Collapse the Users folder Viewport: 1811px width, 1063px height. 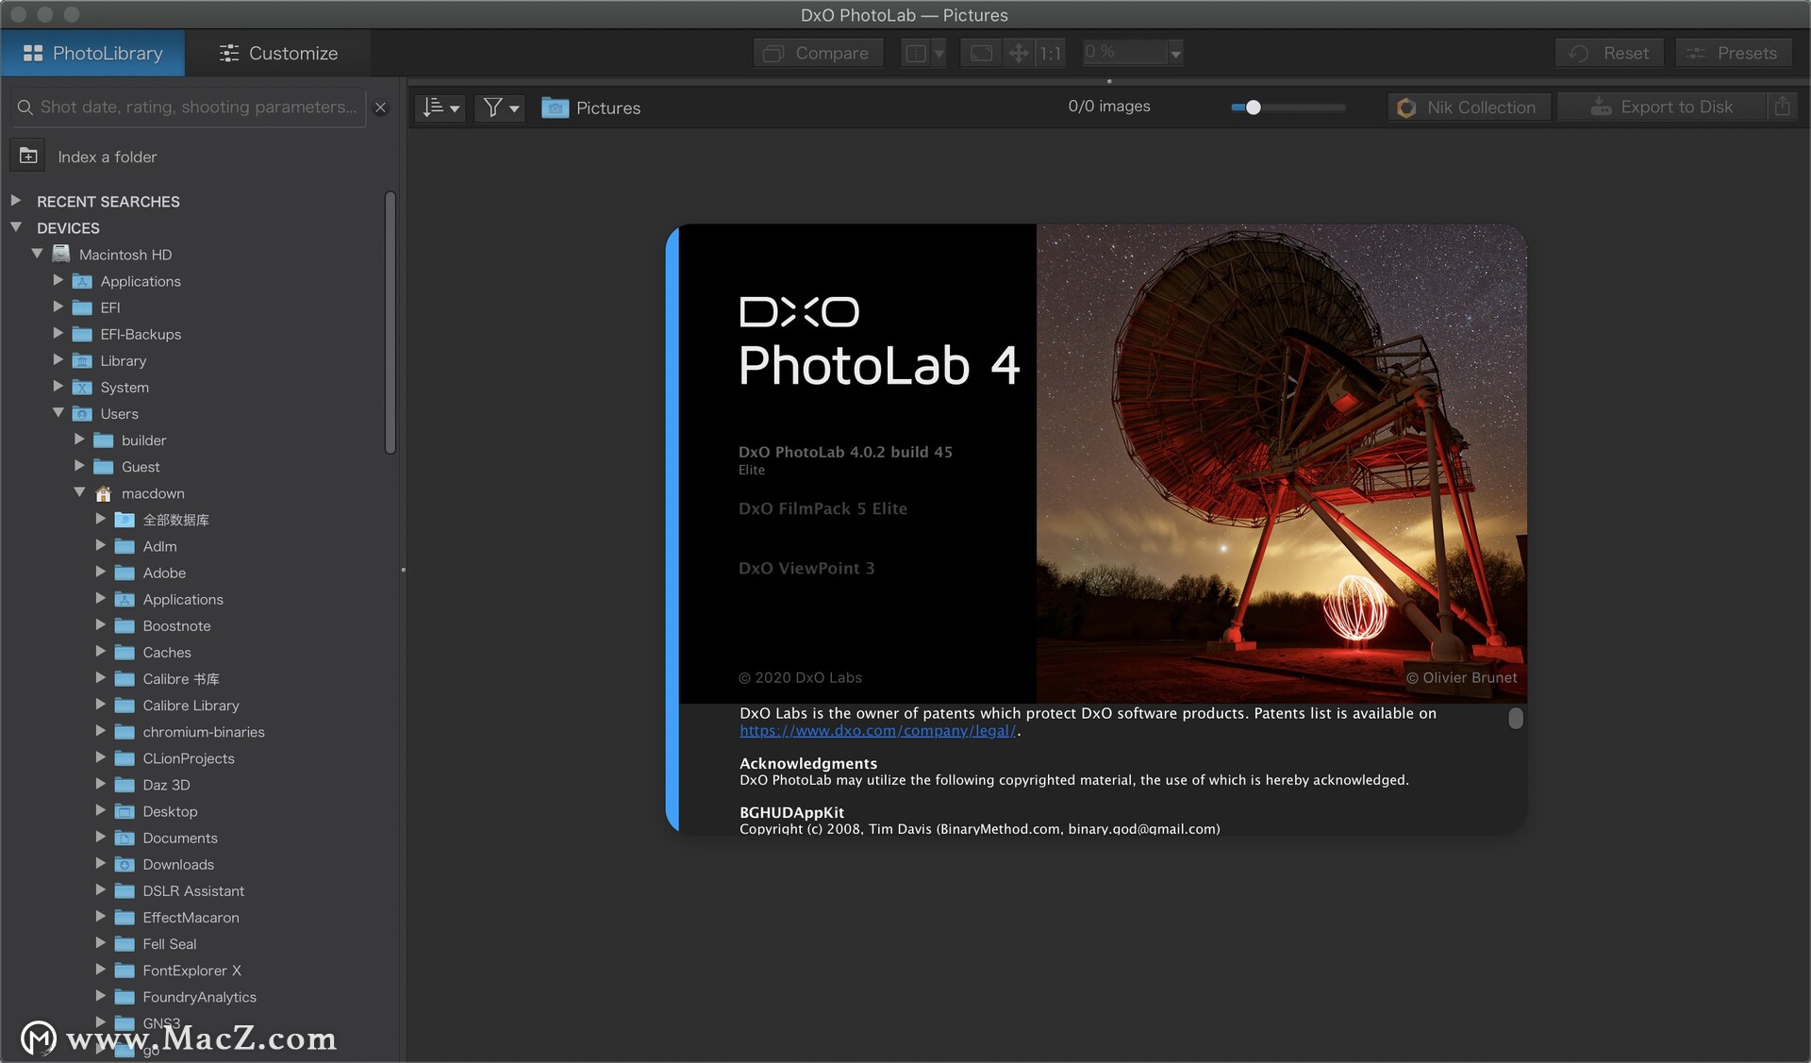(x=58, y=412)
